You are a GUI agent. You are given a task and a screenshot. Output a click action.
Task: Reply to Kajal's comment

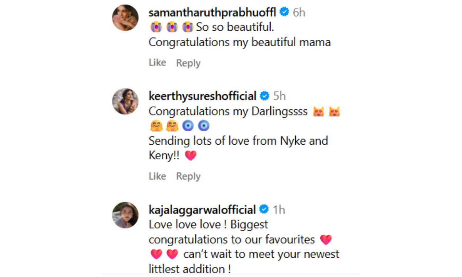(x=188, y=275)
